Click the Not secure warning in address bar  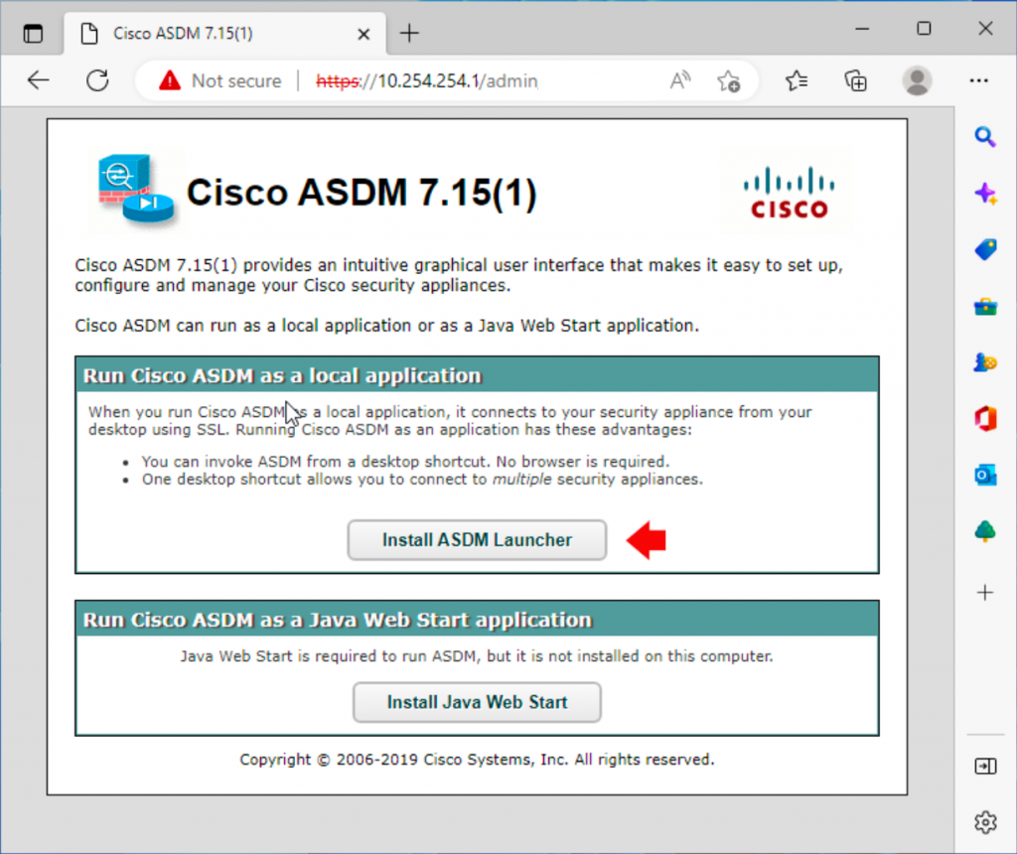(230, 80)
